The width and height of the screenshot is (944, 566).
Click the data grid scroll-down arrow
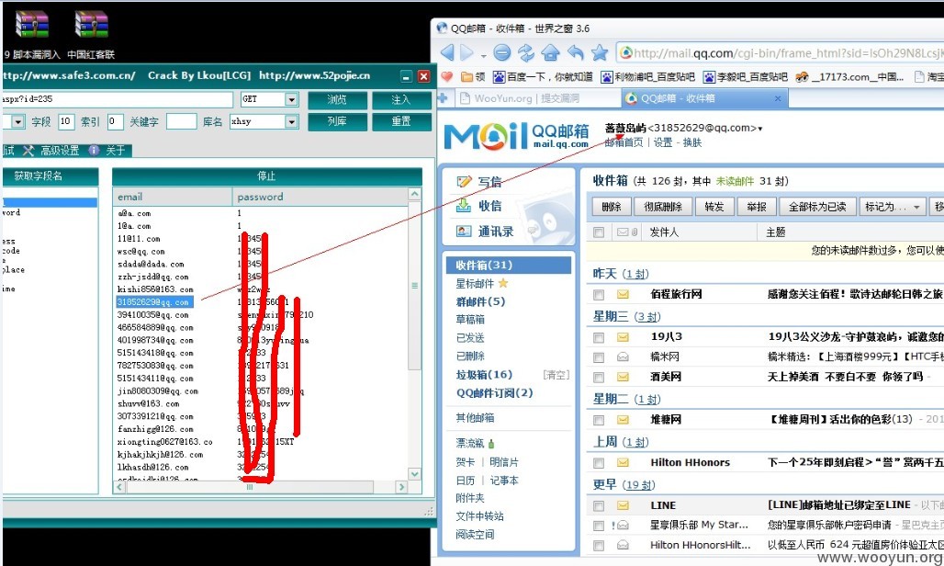(415, 474)
